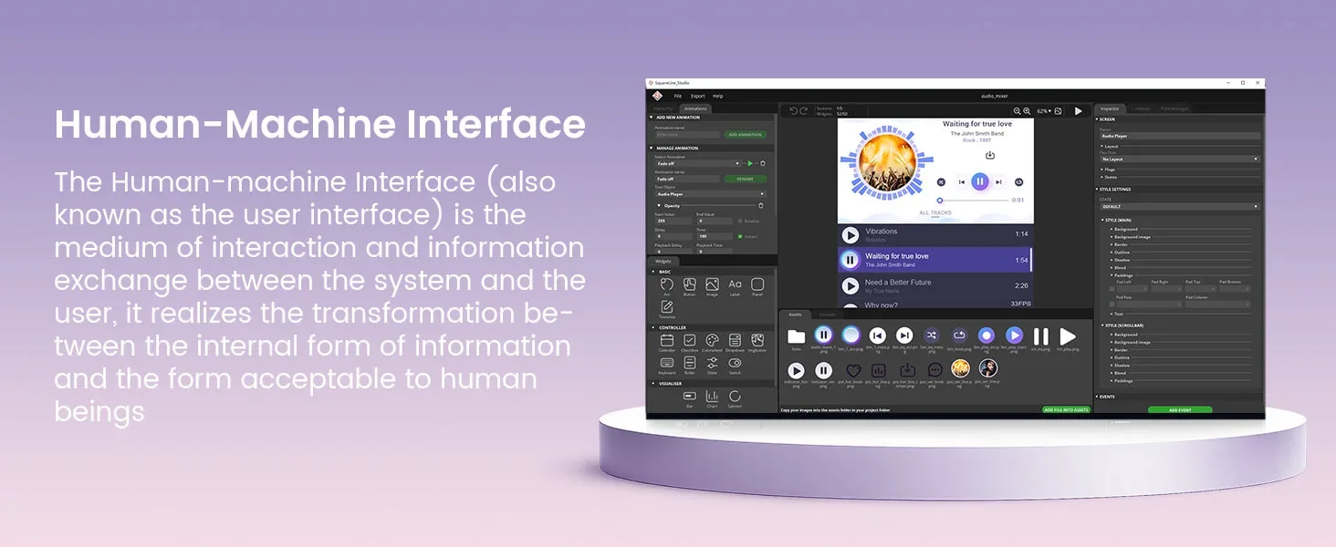Open the File menu

tap(678, 96)
